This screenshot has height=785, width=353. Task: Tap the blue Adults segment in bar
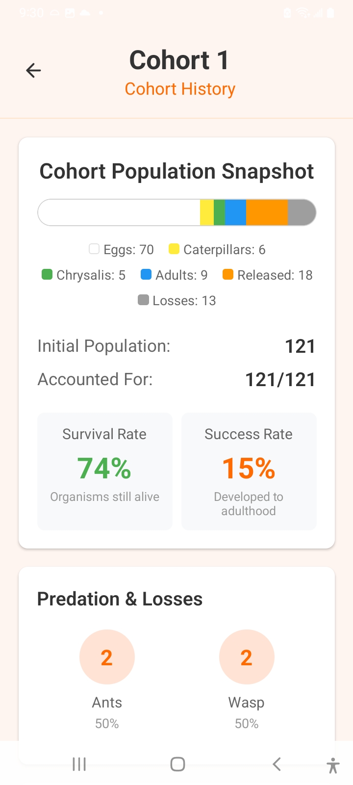[235, 212]
